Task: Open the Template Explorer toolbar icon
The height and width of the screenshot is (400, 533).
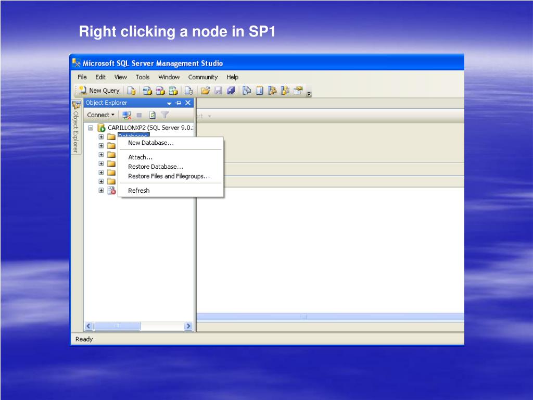Action: point(285,91)
